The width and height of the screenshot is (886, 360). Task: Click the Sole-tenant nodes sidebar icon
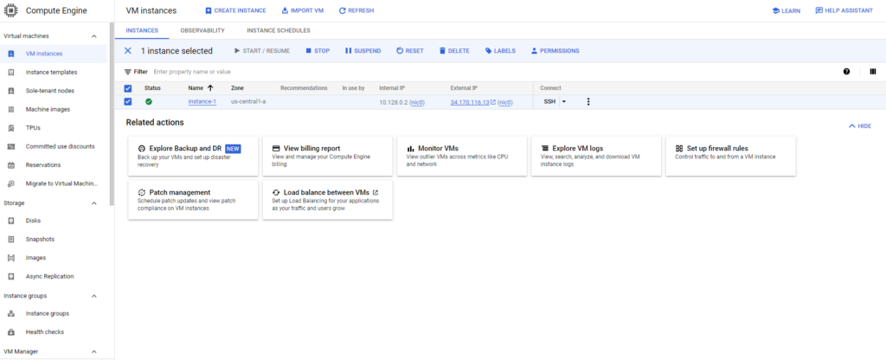tap(10, 91)
